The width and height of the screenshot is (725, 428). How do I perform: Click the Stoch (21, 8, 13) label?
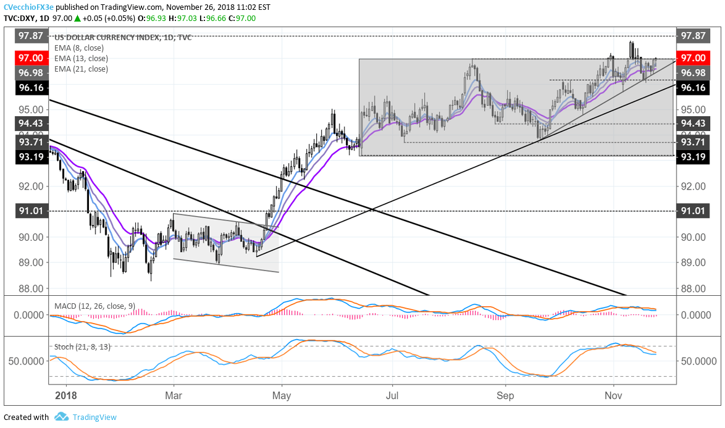point(82,346)
